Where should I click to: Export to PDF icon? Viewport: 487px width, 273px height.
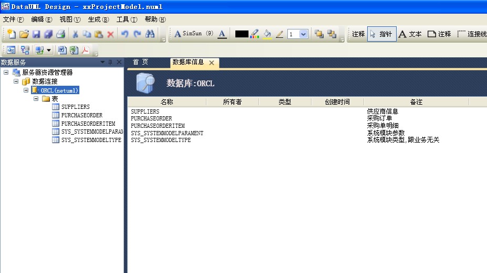click(x=86, y=50)
